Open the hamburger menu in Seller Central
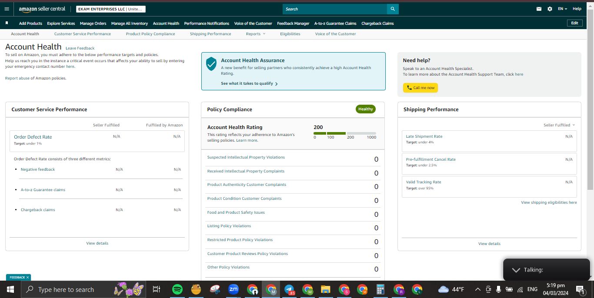The height and width of the screenshot is (298, 594). pos(7,9)
